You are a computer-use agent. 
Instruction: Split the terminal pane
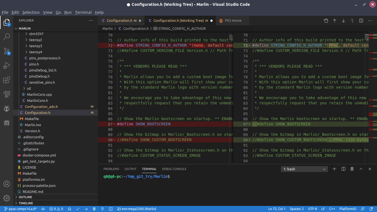(x=343, y=169)
